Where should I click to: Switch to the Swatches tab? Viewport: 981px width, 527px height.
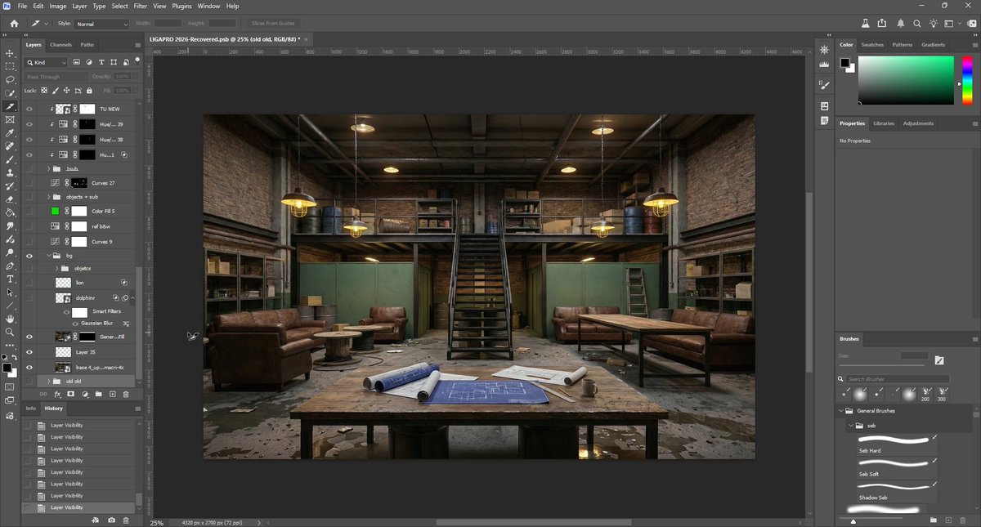tap(871, 45)
